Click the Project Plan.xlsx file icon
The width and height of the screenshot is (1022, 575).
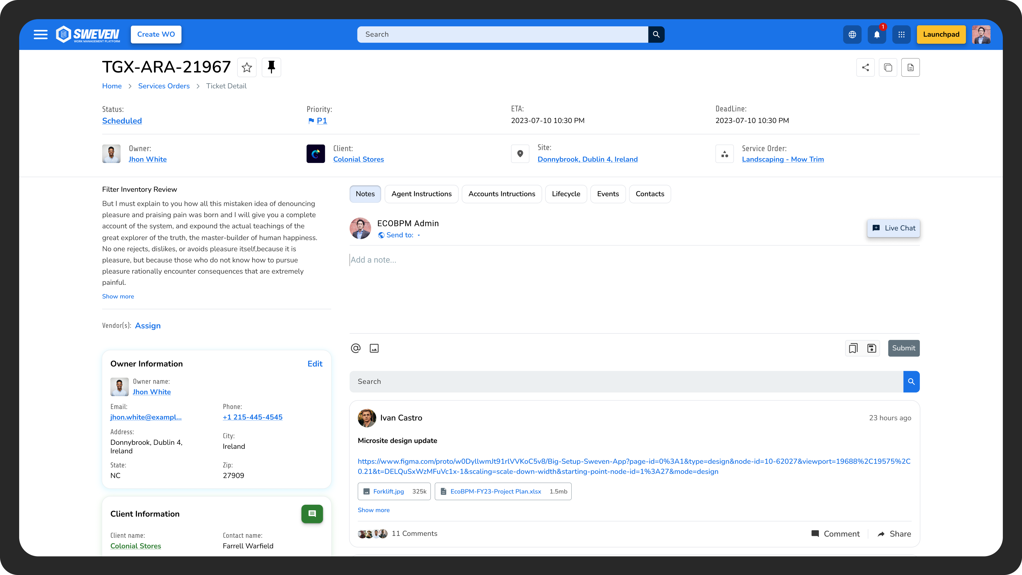(x=444, y=492)
